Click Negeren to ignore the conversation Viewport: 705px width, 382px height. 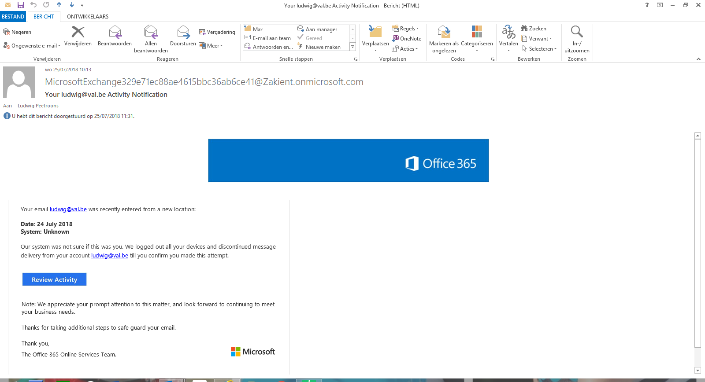18,32
